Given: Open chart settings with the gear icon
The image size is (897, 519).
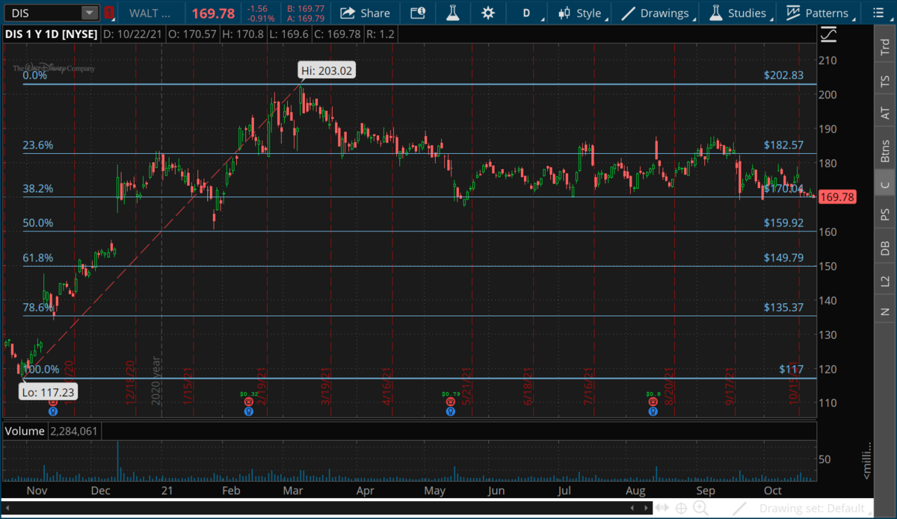Looking at the screenshot, I should tap(488, 13).
